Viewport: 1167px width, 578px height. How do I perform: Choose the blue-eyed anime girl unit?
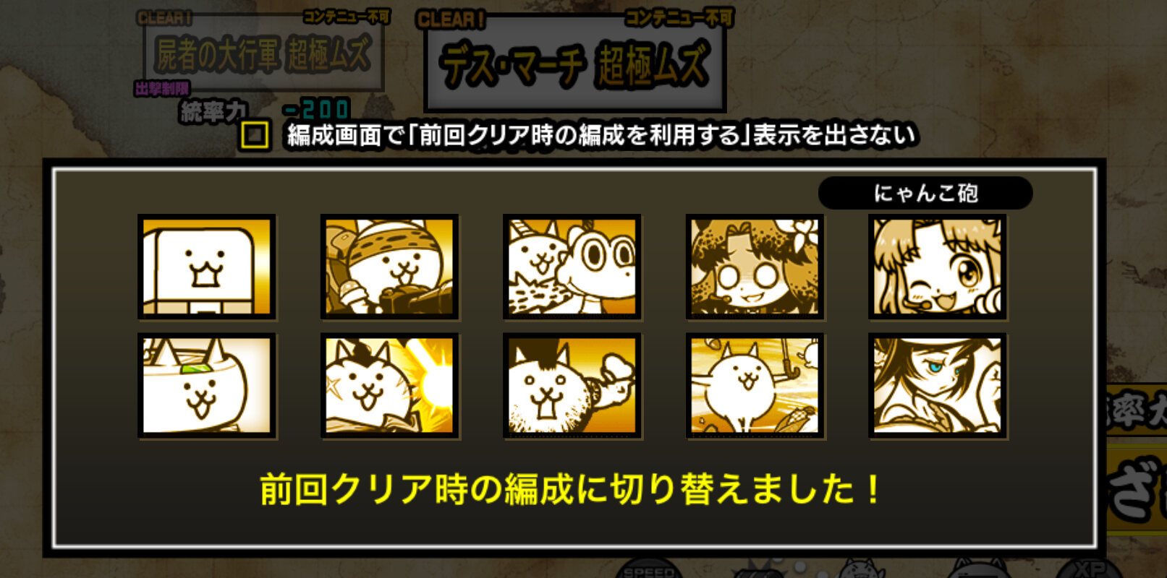point(938,386)
